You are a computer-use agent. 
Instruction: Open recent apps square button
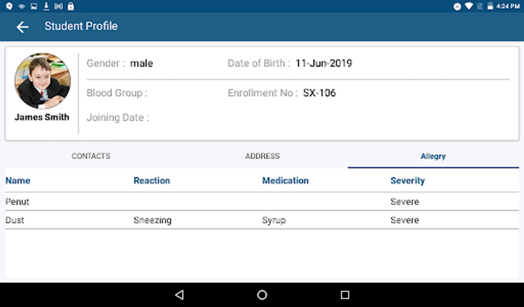pyautogui.click(x=345, y=295)
